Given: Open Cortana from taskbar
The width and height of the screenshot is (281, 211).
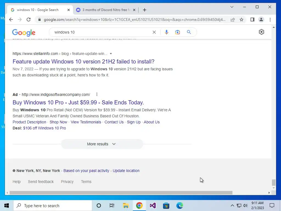Looking at the screenshot, I should 99,206.
